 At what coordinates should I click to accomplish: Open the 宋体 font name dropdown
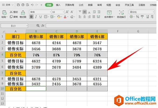[50, 12]
